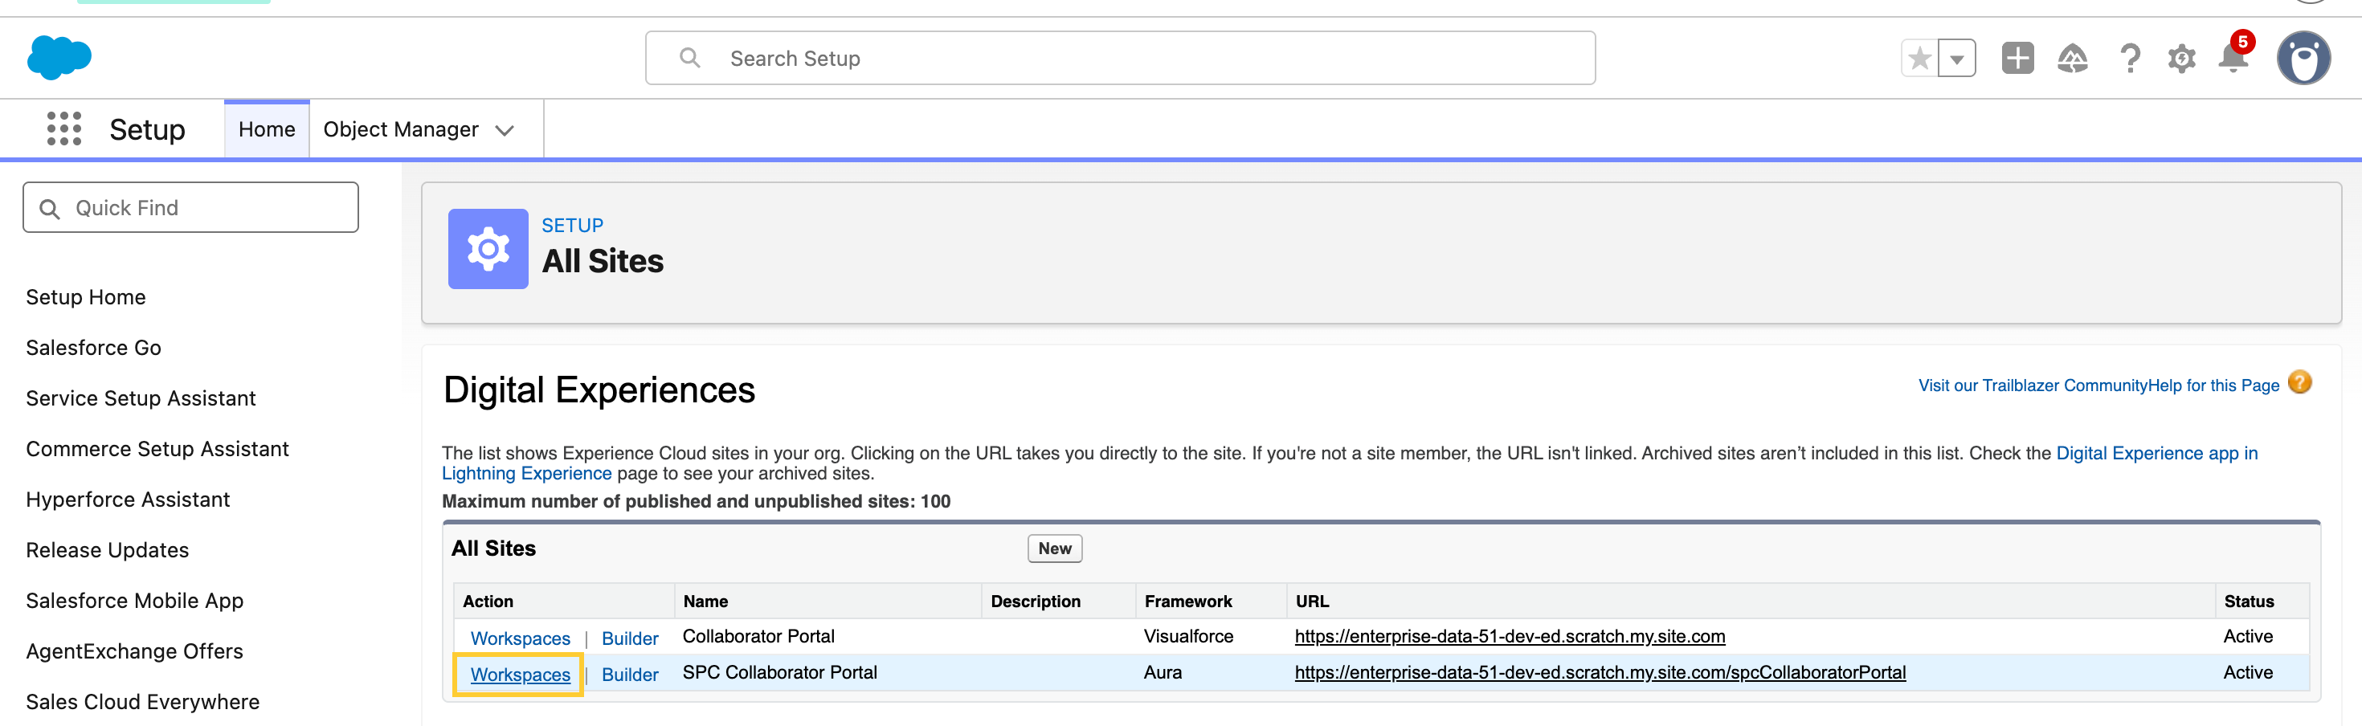Open the spcCollaboratorPortal site URL
Image resolution: width=2362 pixels, height=726 pixels.
tap(1600, 672)
